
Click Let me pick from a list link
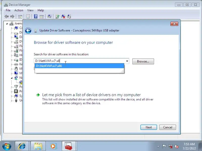91,95
